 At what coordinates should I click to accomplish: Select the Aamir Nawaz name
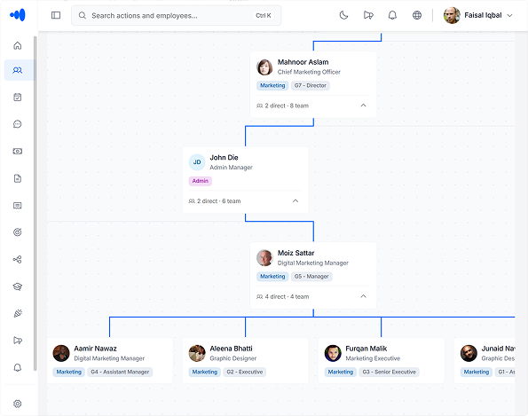[x=95, y=349]
